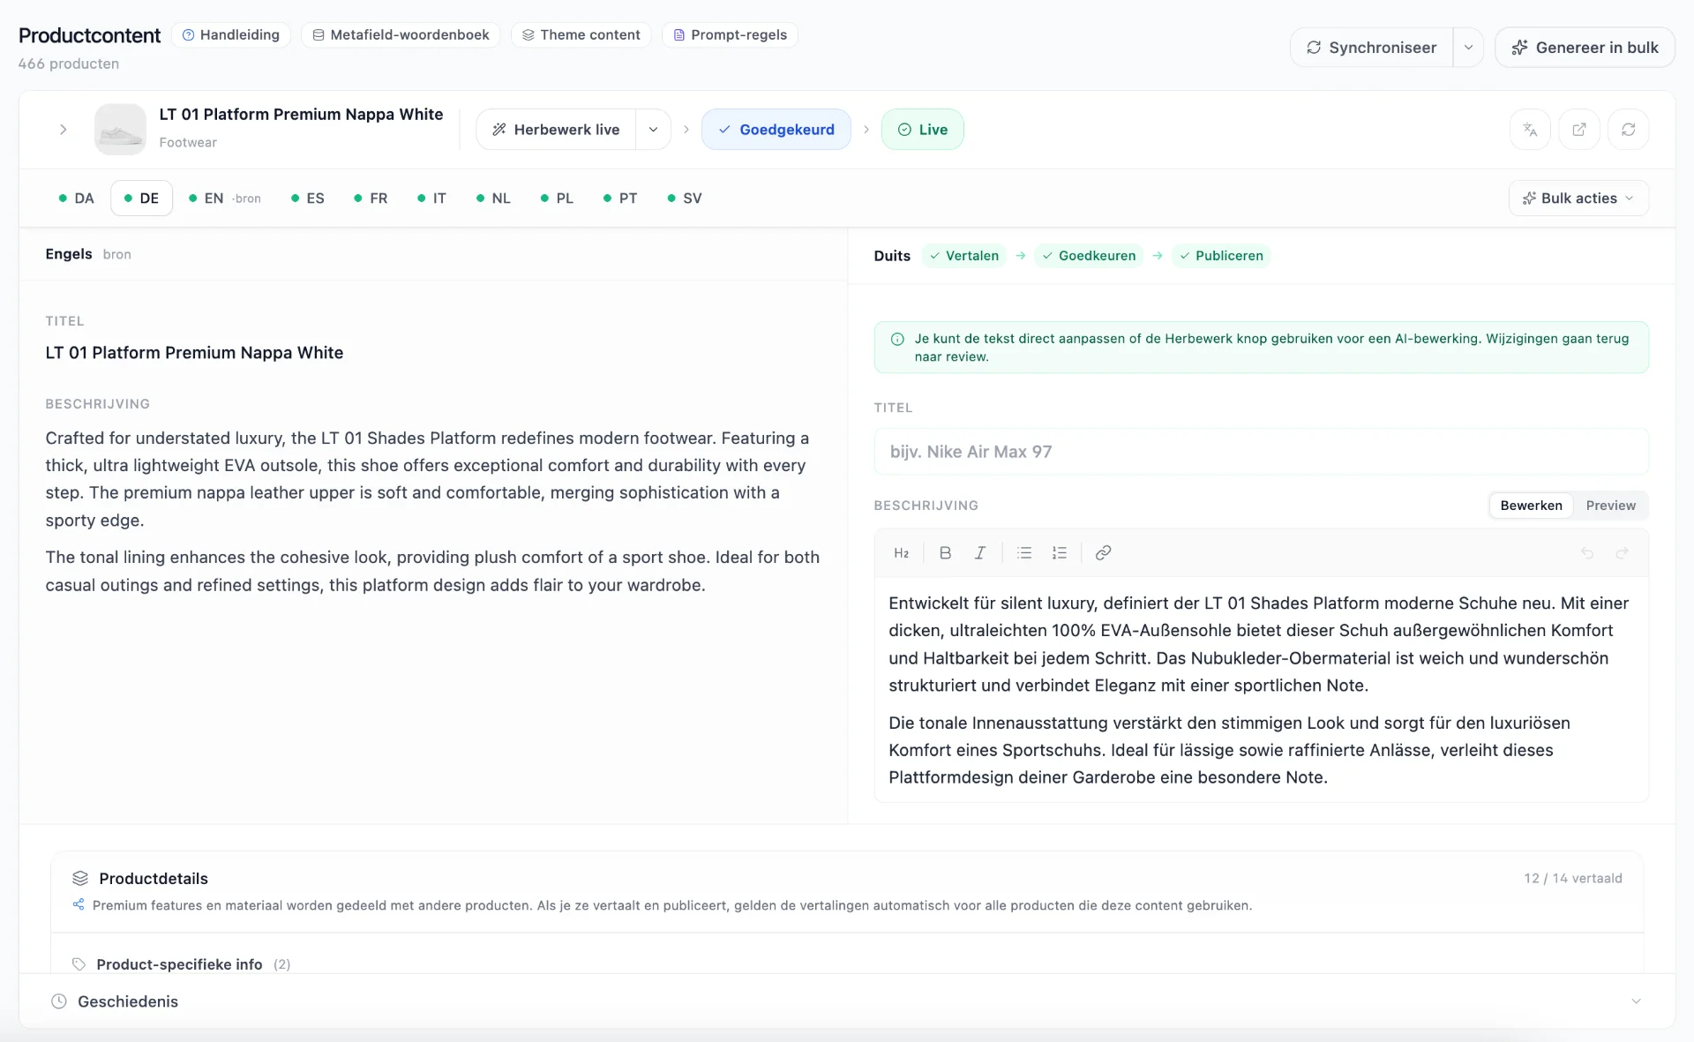
Task: Open the Handleiding guide link
Action: (231, 35)
